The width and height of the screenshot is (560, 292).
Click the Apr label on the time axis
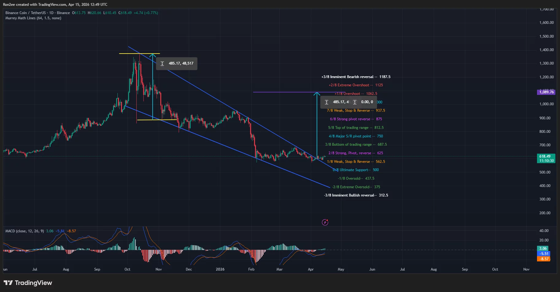point(310,269)
